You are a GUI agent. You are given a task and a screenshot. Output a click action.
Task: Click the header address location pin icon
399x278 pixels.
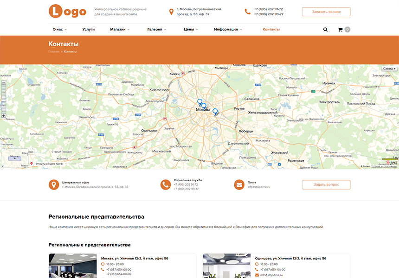[171, 12]
